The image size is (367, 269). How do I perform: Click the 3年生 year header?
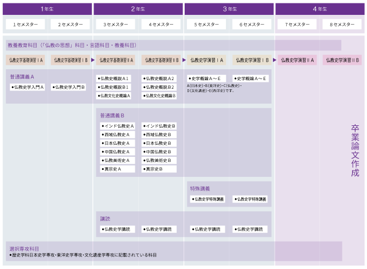[229, 9]
